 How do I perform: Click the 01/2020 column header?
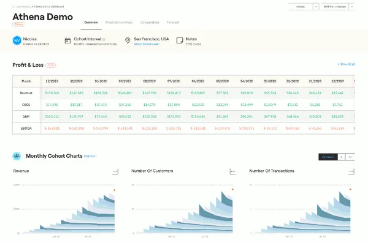315,81
